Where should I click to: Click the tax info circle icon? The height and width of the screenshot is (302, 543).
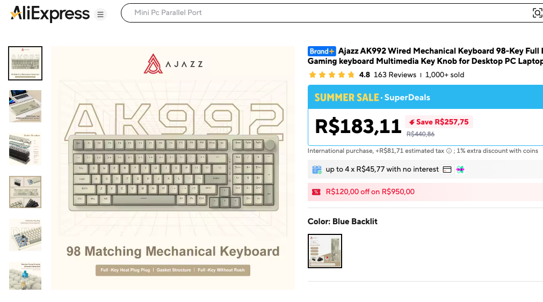pos(448,151)
